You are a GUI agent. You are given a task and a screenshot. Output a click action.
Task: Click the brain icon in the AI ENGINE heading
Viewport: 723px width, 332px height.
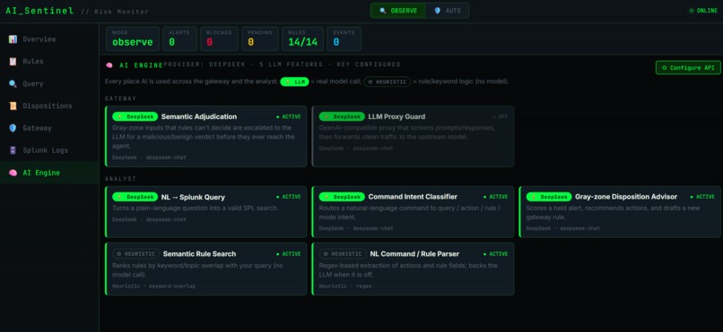(109, 65)
